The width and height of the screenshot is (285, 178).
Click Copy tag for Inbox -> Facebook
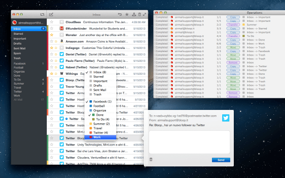[x=233, y=51]
